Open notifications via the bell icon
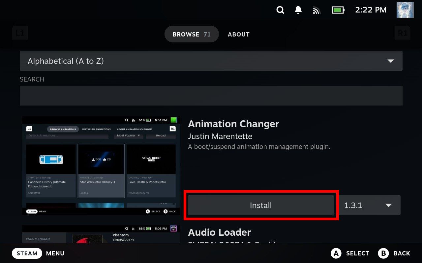This screenshot has height=263, width=422. coord(298,10)
